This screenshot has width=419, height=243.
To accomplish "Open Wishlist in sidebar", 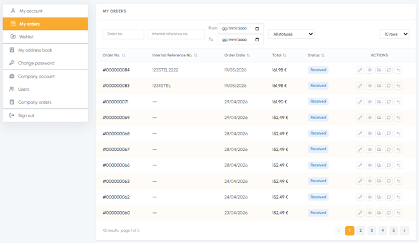I will pos(46,37).
